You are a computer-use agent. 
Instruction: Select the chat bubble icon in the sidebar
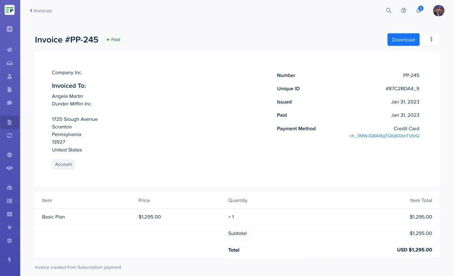coord(9,102)
